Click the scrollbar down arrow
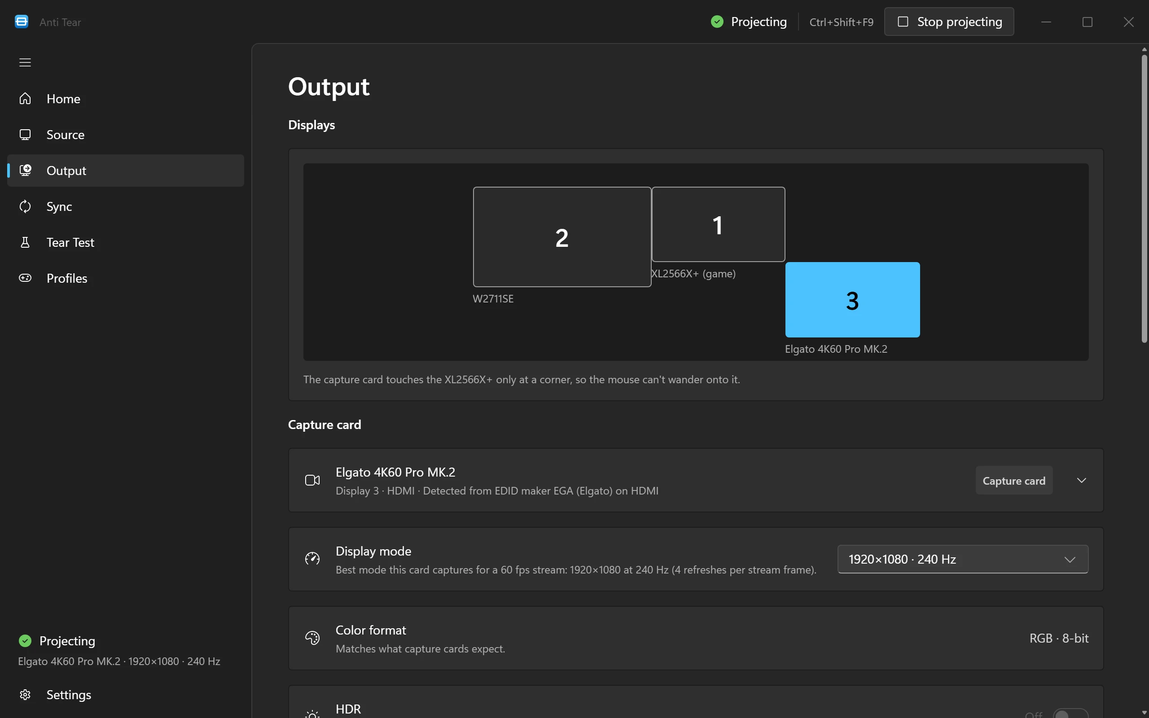 point(1144,713)
